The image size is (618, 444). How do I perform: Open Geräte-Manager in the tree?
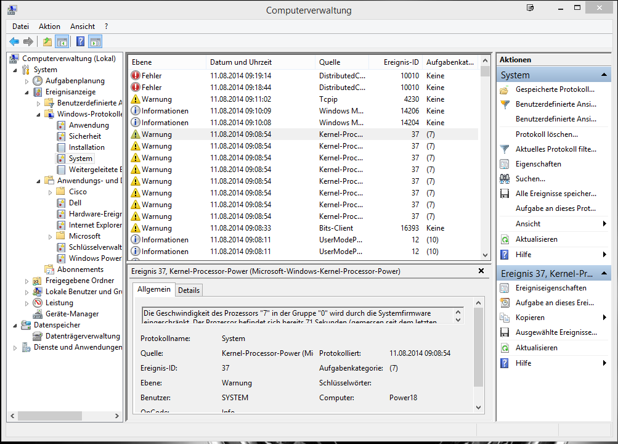click(x=71, y=314)
